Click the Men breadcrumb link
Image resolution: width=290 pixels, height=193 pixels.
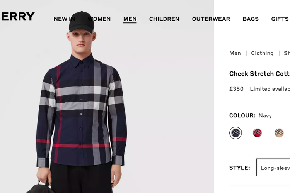pos(235,53)
